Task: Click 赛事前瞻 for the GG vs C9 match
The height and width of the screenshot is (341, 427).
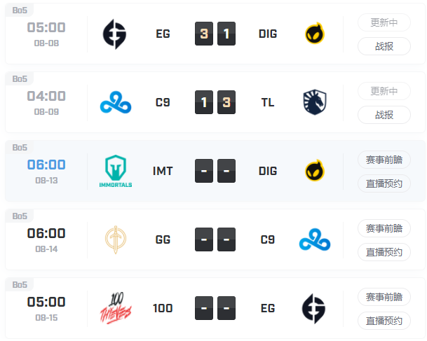Action: (x=384, y=228)
